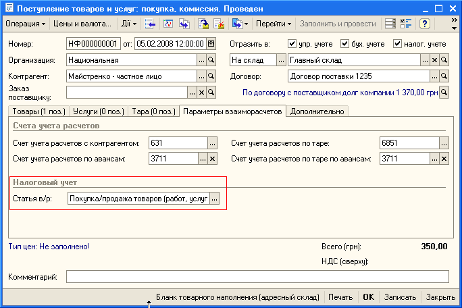Open the lookup icon beside Договор field

[444, 76]
